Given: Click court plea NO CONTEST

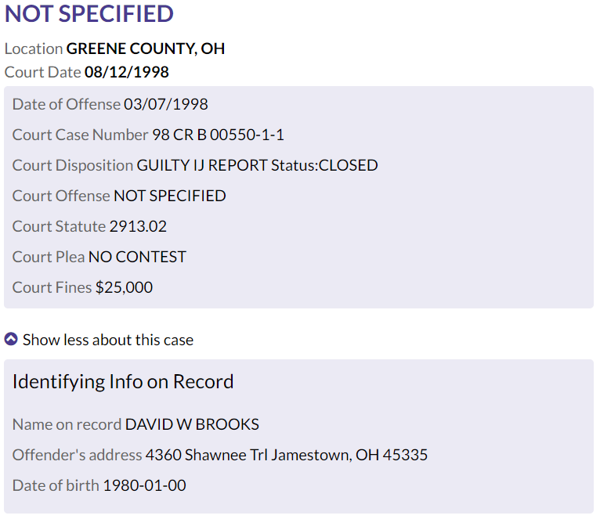Looking at the screenshot, I should [x=137, y=258].
